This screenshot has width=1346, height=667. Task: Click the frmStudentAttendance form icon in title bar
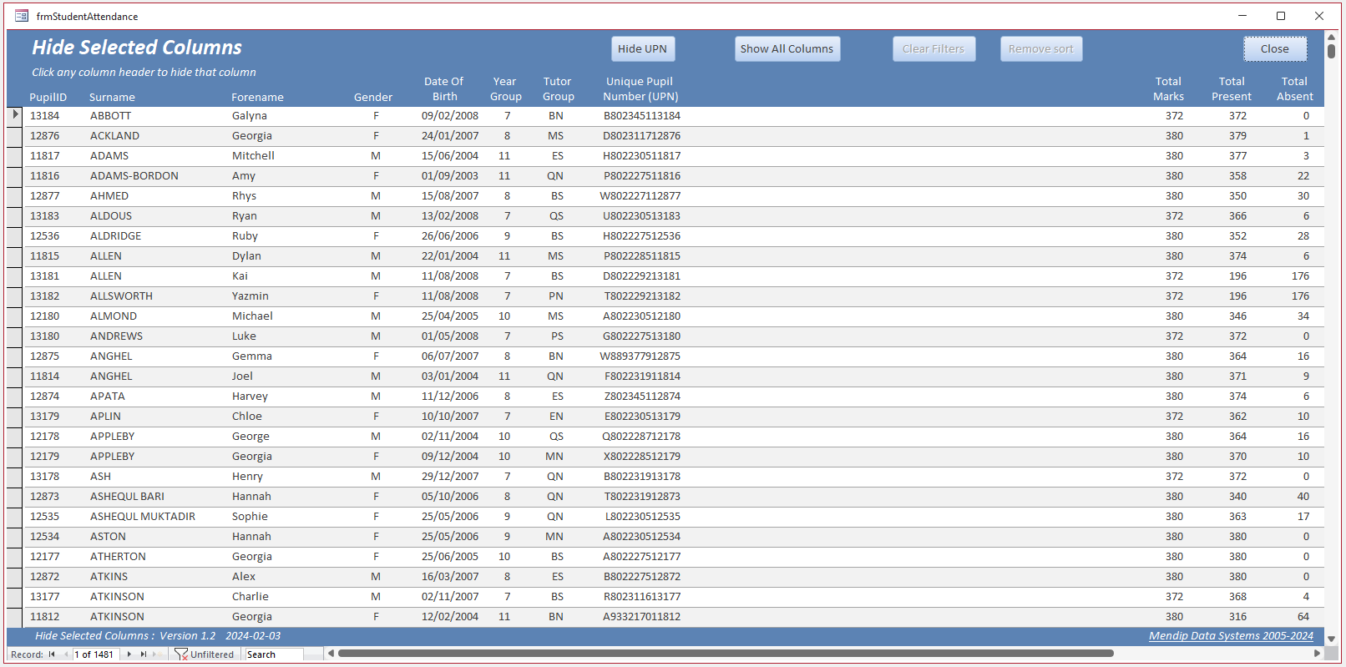(x=22, y=16)
